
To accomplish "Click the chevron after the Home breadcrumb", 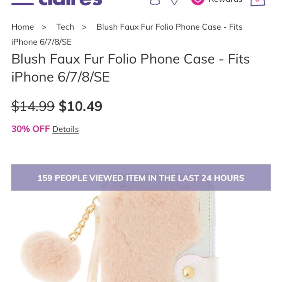I will 44,27.
